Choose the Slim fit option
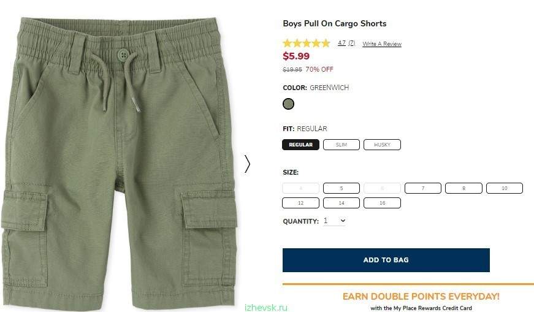The width and height of the screenshot is (534, 312). click(341, 145)
